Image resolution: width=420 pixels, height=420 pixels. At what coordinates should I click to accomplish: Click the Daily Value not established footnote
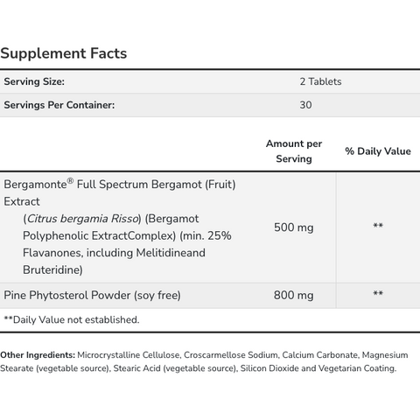[x=72, y=320]
